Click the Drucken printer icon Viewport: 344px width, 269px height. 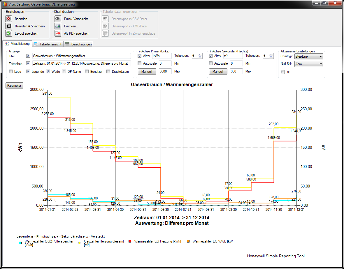point(58,26)
